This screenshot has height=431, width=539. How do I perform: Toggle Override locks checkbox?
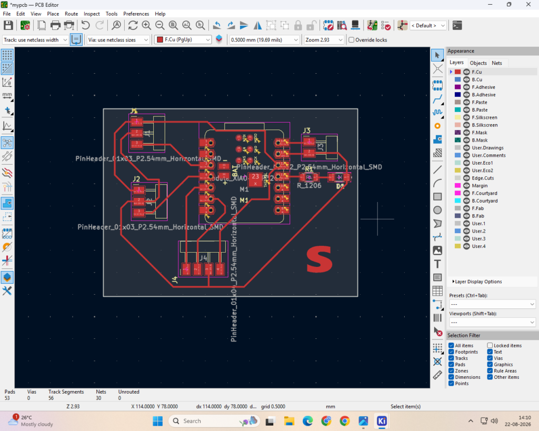pyautogui.click(x=351, y=40)
